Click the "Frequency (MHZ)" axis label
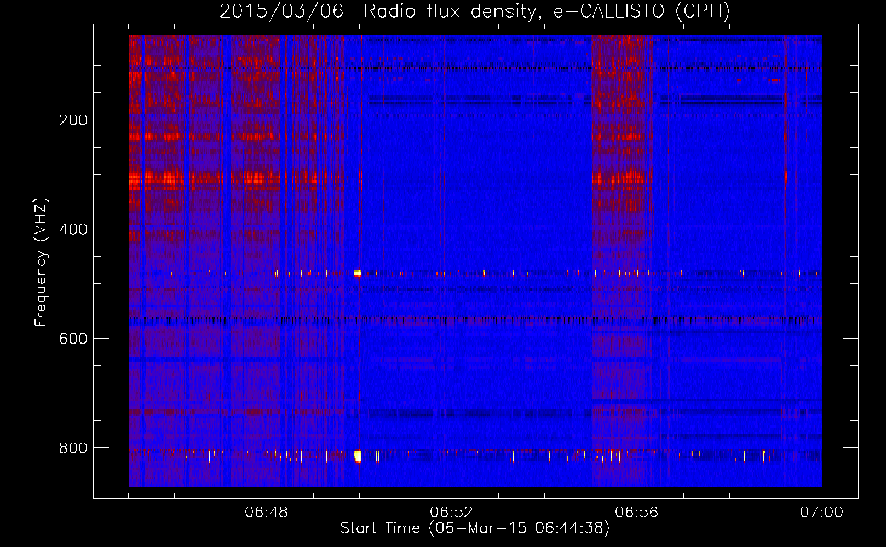Viewport: 886px width, 547px height. 41,262
